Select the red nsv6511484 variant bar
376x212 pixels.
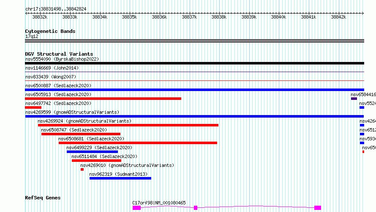point(96,161)
